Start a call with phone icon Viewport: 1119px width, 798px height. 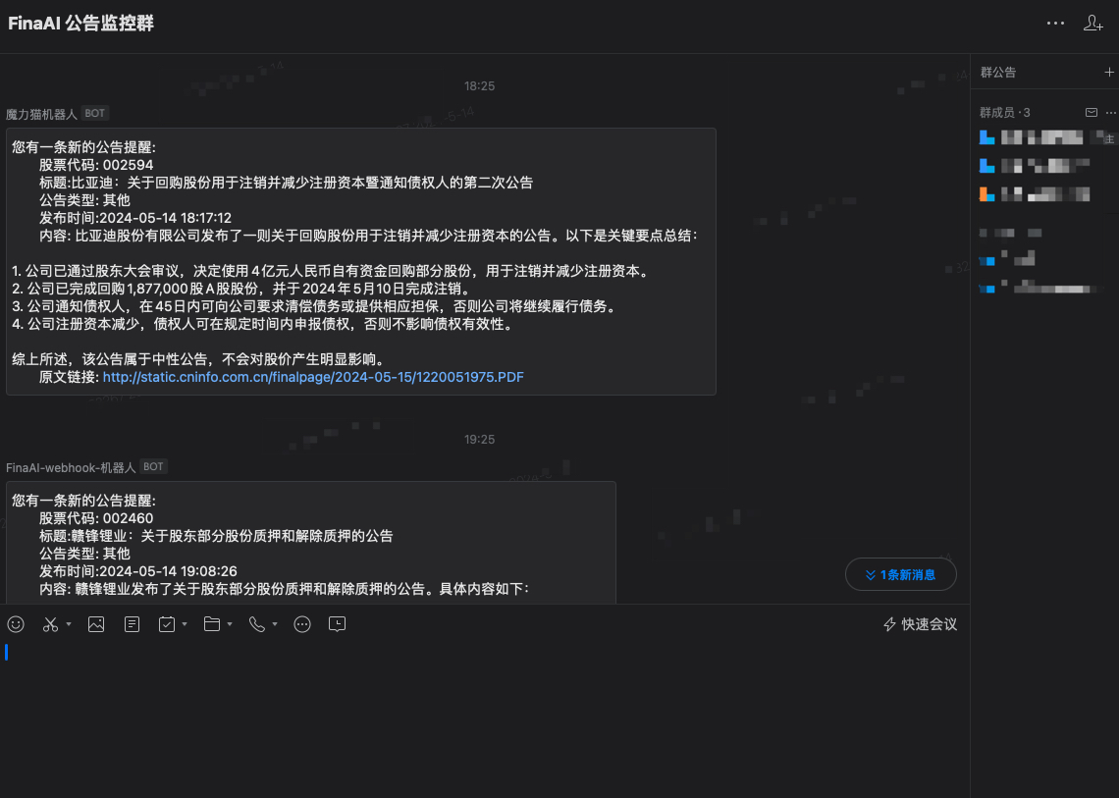point(257,624)
